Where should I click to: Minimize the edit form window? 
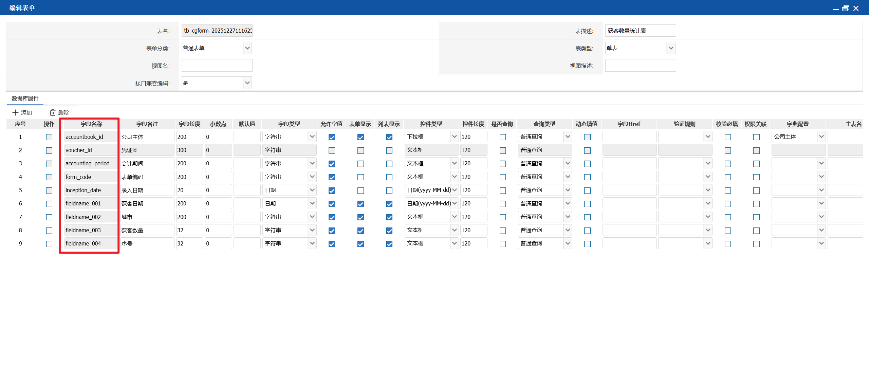(x=836, y=9)
